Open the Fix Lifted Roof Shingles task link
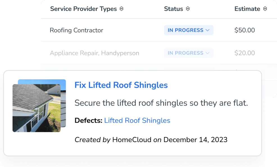Image resolution: width=277 pixels, height=167 pixels. pyautogui.click(x=121, y=85)
